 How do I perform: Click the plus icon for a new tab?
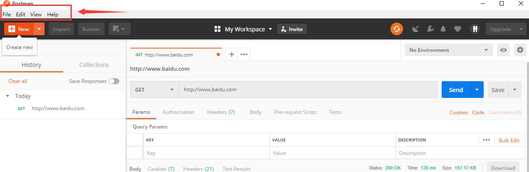[x=232, y=54]
